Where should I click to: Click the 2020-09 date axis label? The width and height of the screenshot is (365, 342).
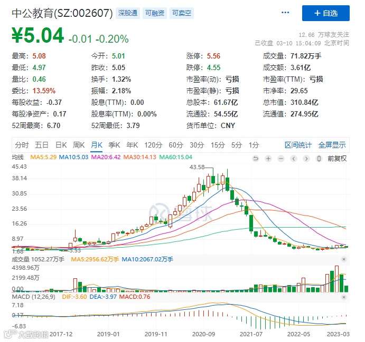point(203,334)
